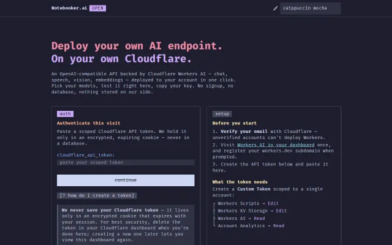
Task: Click the cloudflare_api_token label
Action: (86, 155)
